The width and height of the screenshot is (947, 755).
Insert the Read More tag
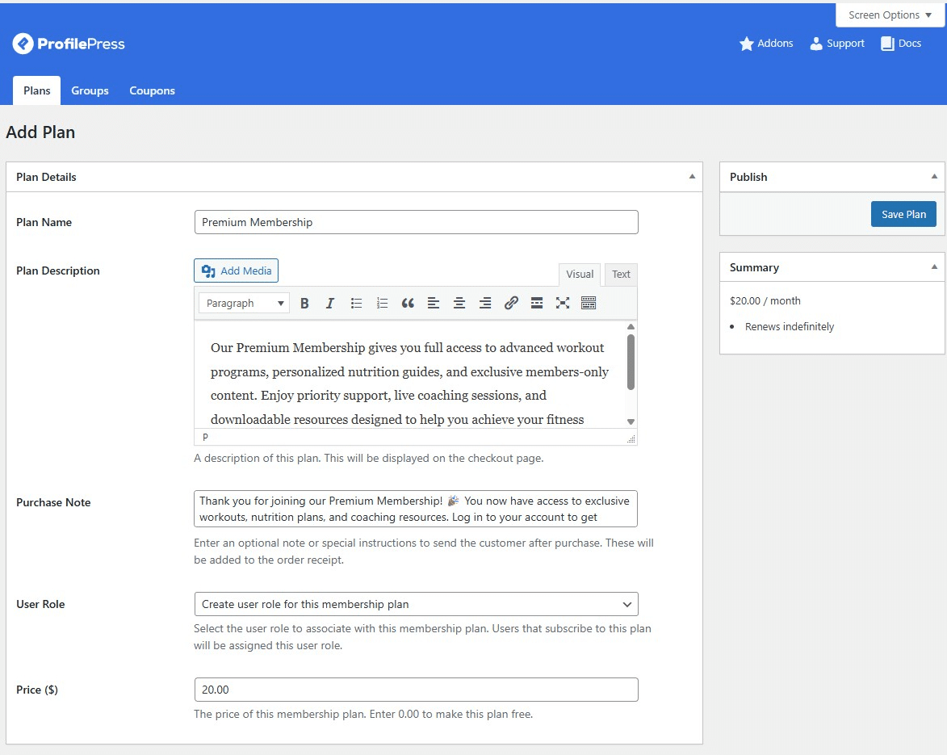pos(537,304)
